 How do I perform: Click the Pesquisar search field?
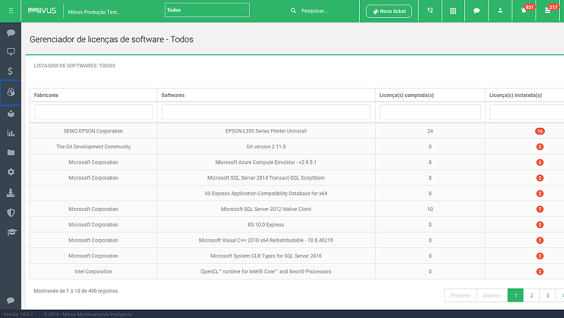click(314, 11)
